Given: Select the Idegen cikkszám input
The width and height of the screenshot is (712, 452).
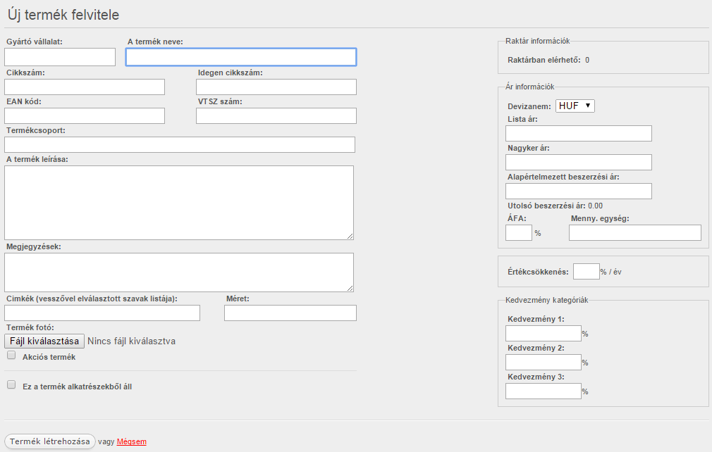Looking at the screenshot, I should pyautogui.click(x=276, y=87).
